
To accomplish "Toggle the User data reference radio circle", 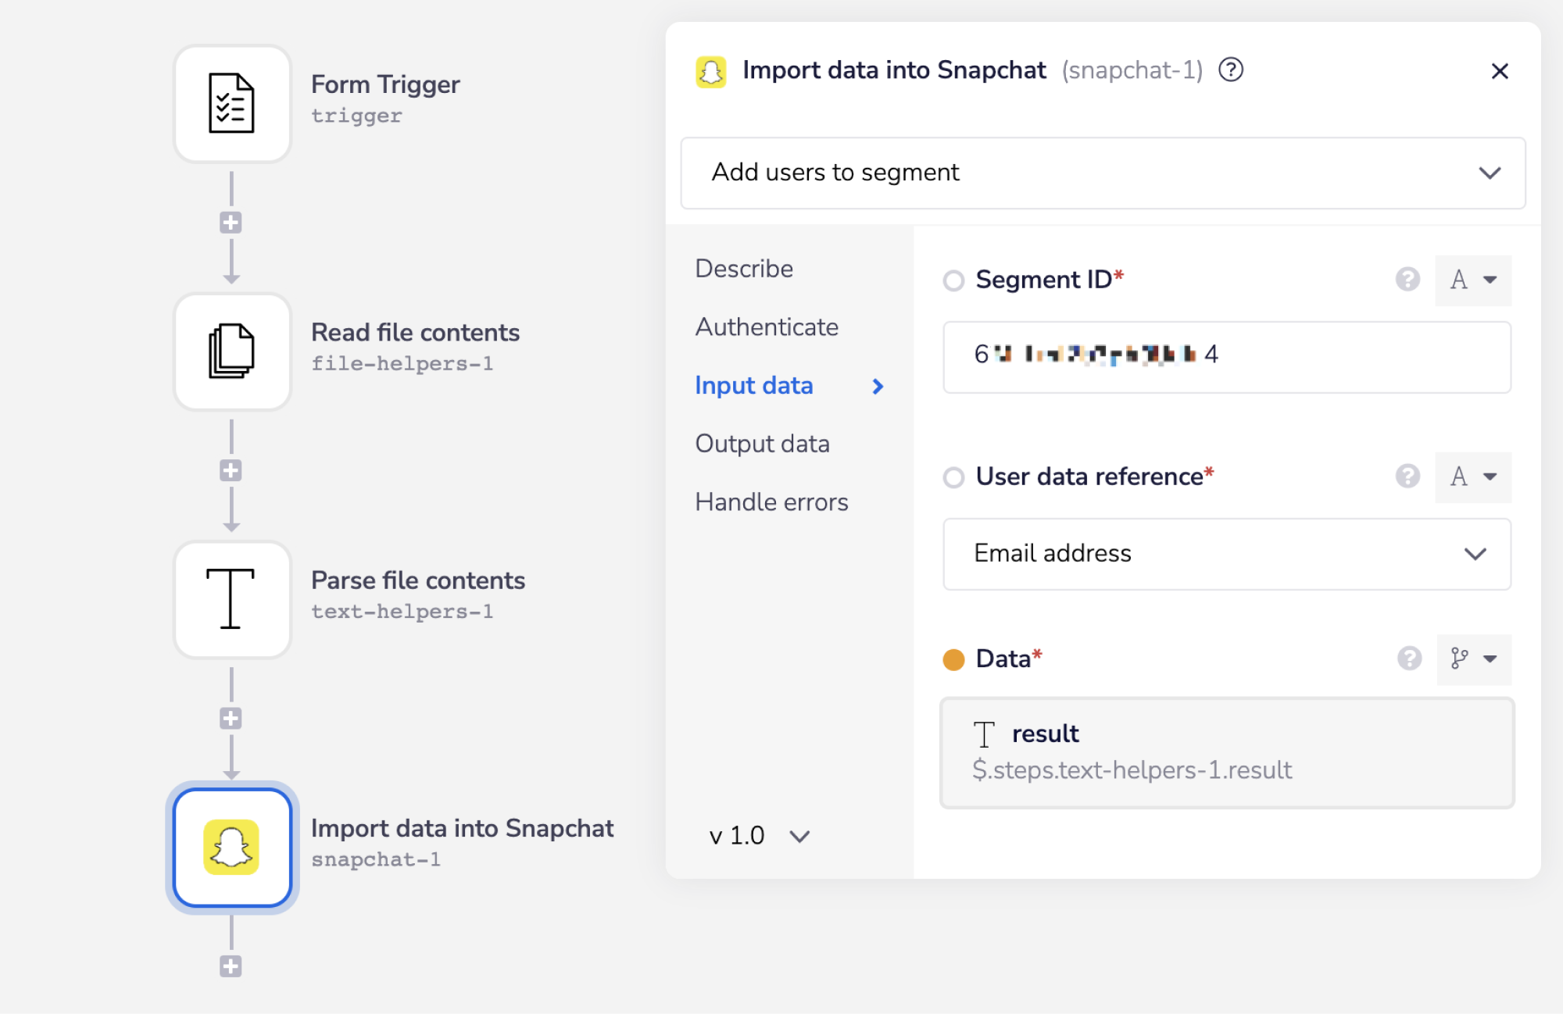I will pyautogui.click(x=953, y=477).
